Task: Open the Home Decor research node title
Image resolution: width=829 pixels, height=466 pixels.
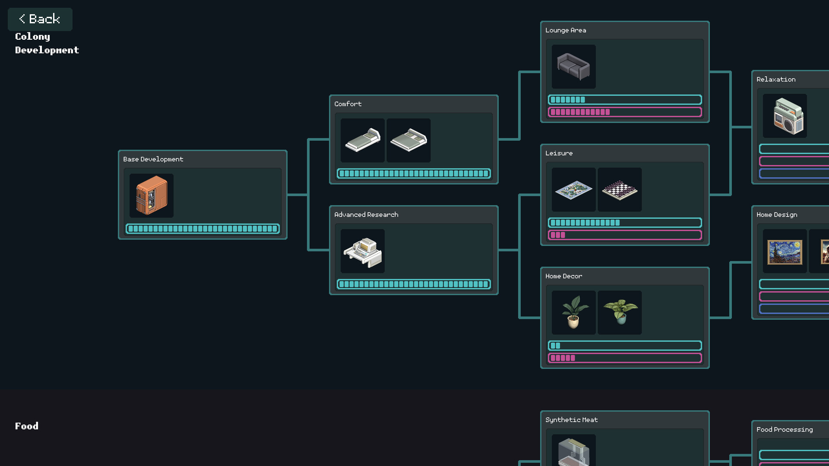Action: click(563, 276)
